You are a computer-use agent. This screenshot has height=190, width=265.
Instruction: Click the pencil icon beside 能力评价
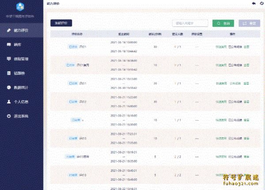[9, 30]
